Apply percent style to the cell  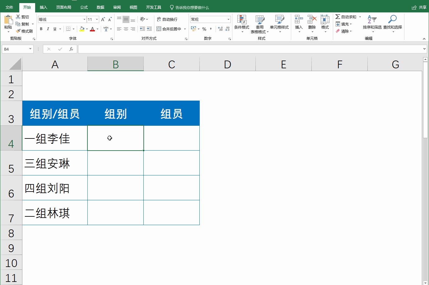pyautogui.click(x=204, y=29)
